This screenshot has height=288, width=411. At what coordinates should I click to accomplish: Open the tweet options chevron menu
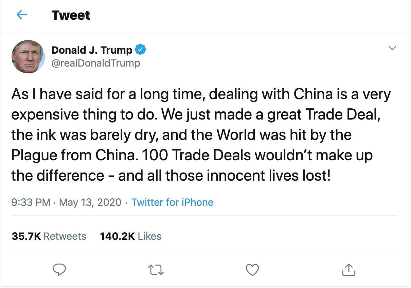(x=392, y=49)
